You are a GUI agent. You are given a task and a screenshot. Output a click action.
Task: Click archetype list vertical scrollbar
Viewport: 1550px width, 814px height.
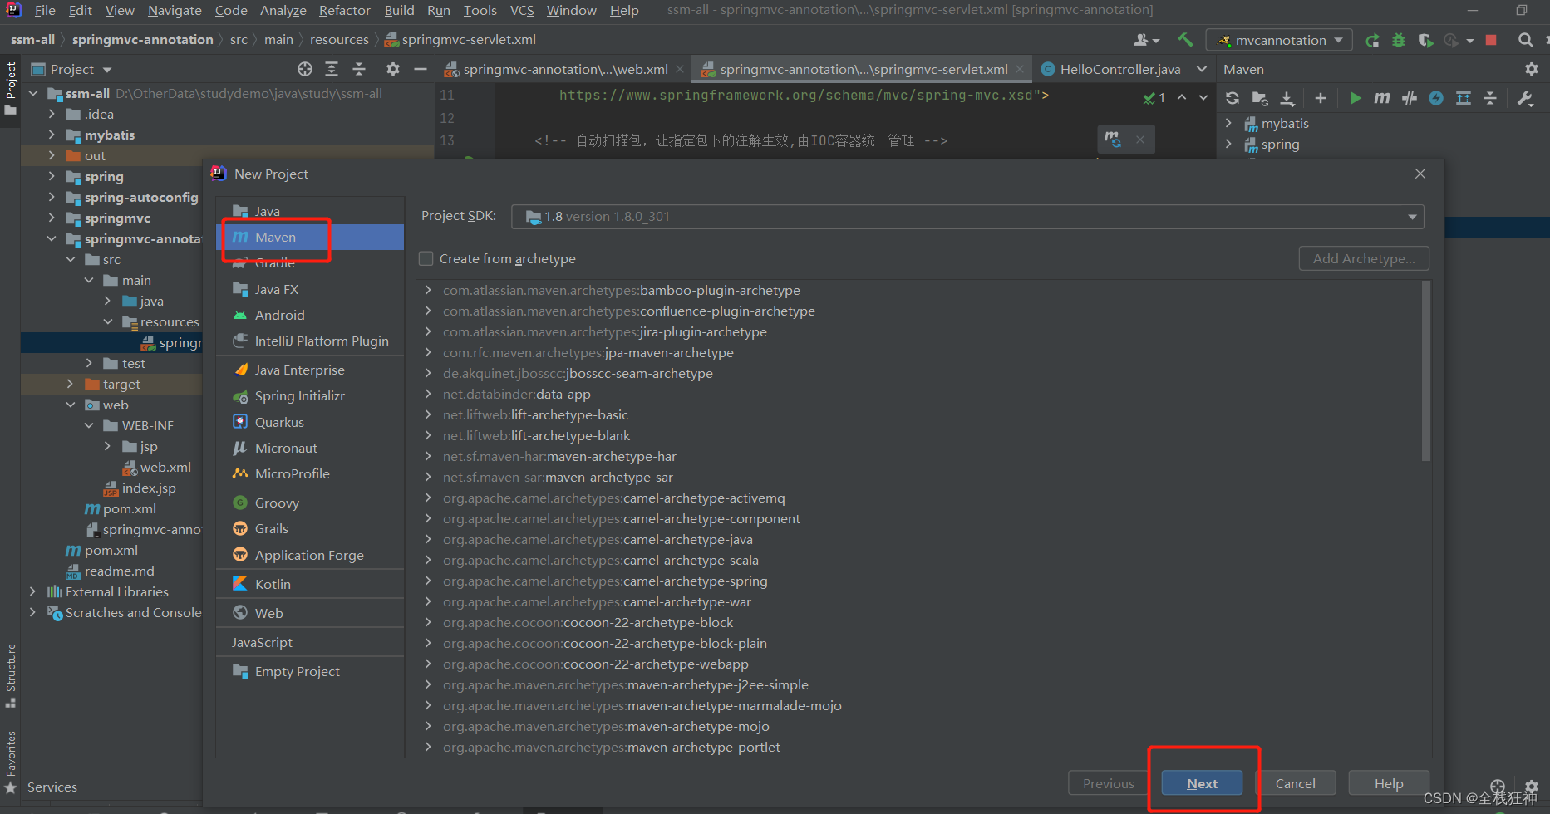coord(1426,370)
